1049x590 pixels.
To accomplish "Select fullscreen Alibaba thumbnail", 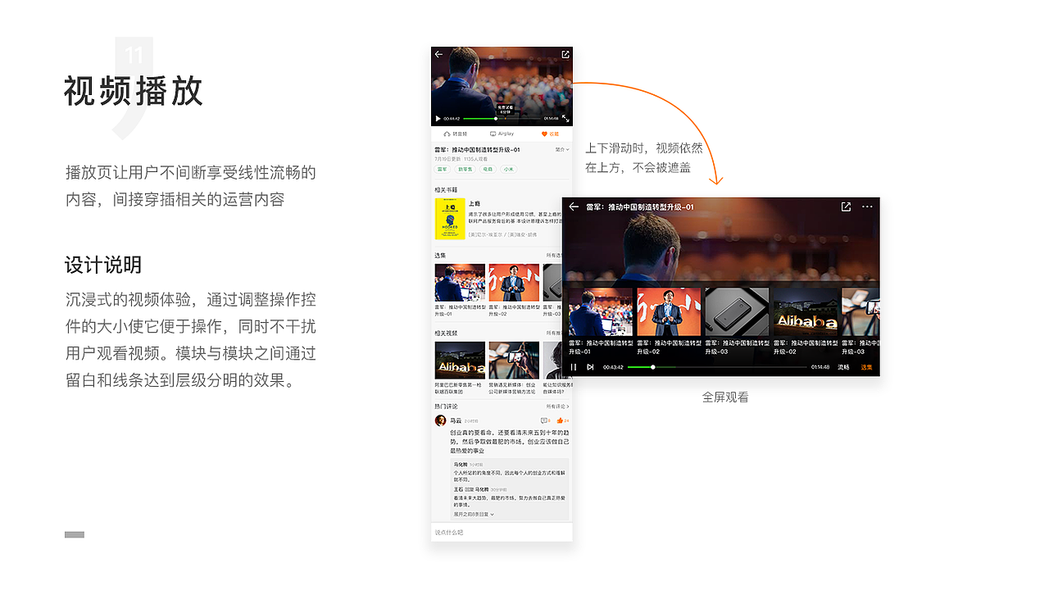I will 806,311.
